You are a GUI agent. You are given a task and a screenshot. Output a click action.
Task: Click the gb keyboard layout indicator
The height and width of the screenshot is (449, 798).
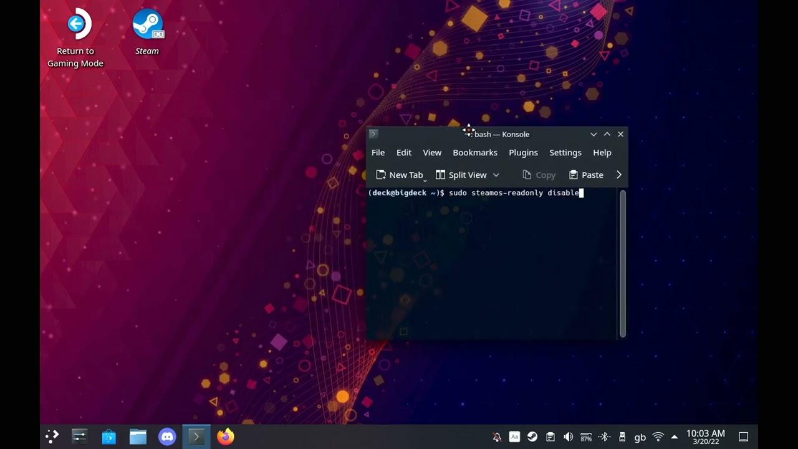pyautogui.click(x=640, y=437)
